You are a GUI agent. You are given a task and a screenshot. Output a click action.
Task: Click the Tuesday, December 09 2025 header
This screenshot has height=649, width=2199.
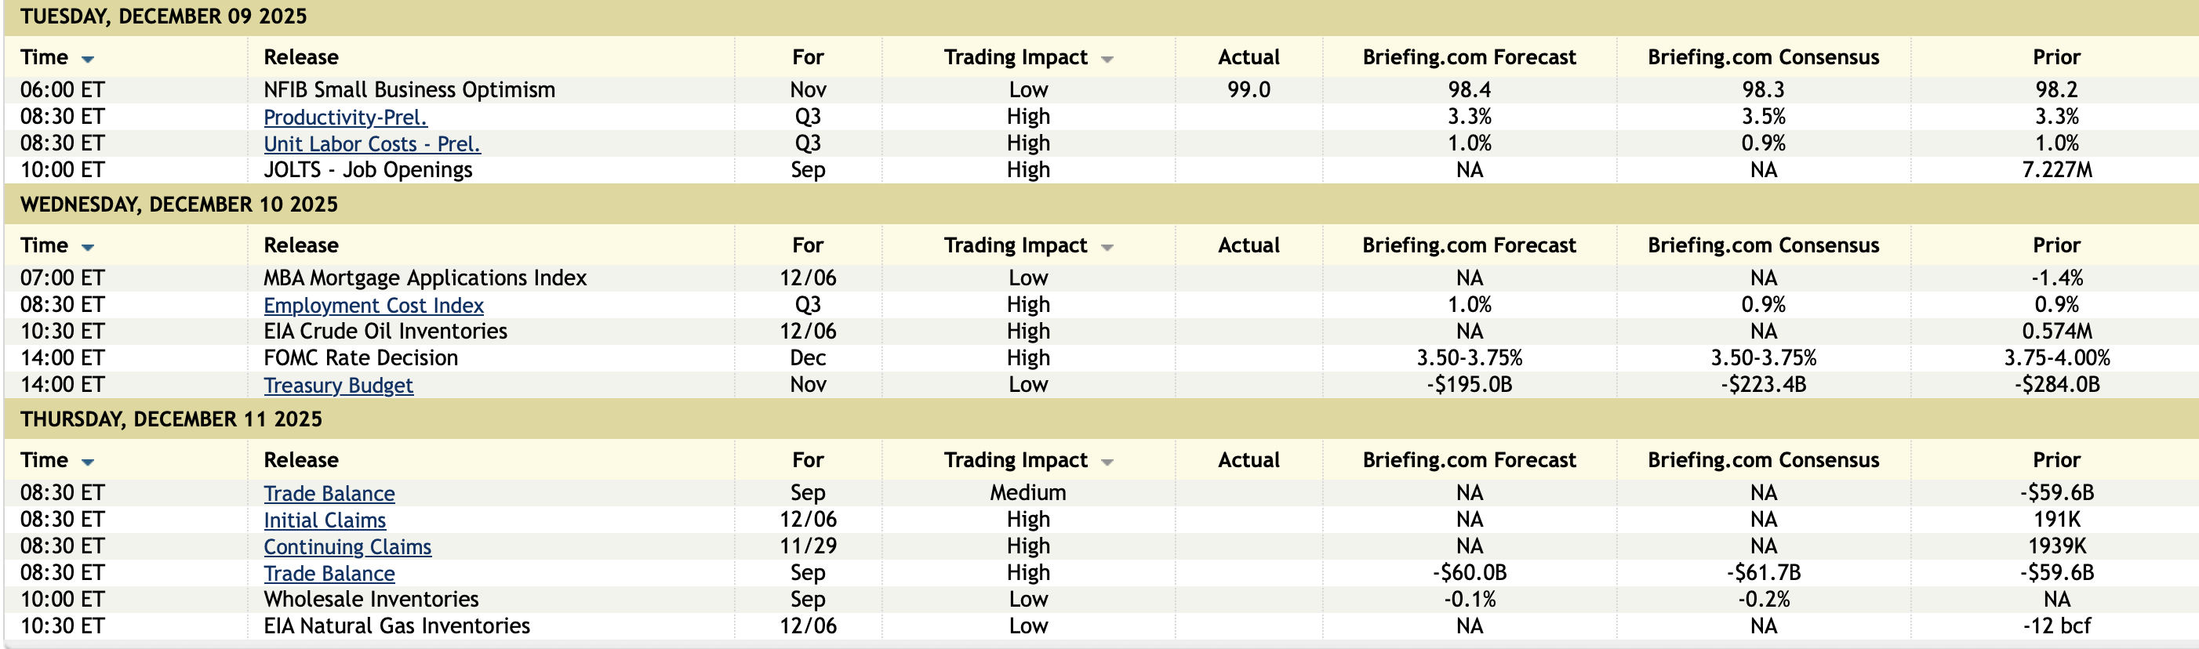click(163, 16)
